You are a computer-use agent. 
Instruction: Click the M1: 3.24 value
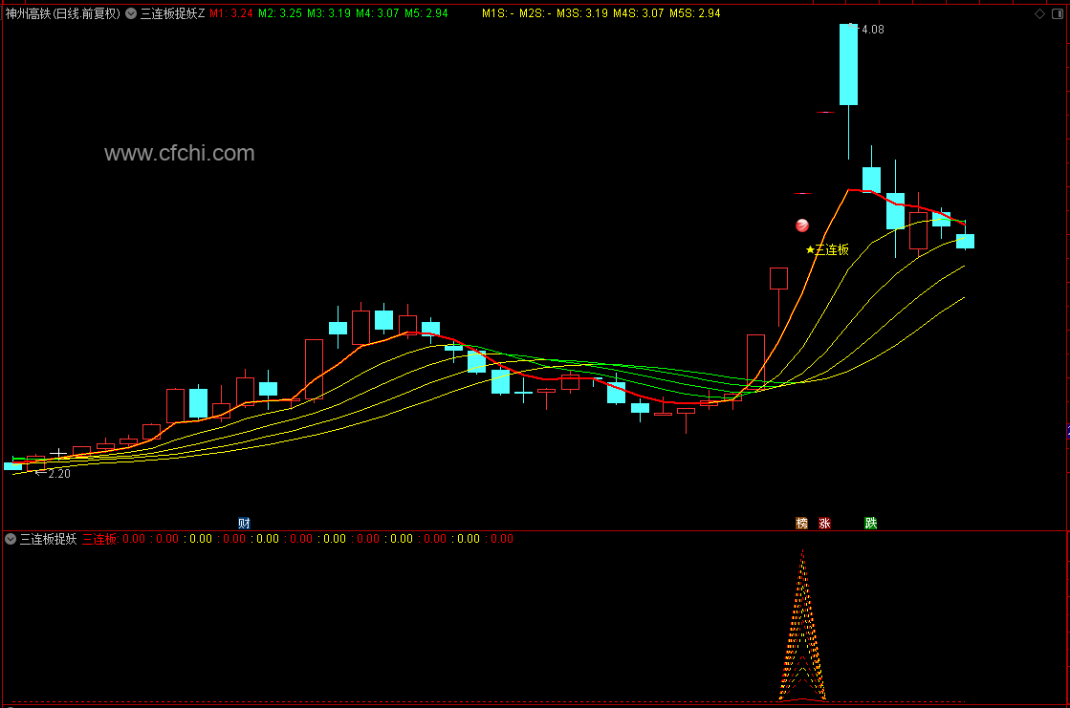[231, 13]
